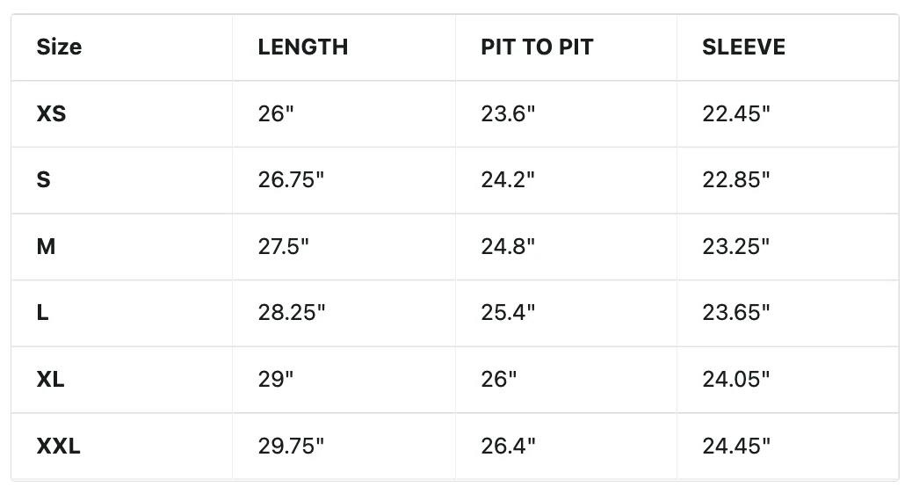Click the 29.75" length cell

291,447
